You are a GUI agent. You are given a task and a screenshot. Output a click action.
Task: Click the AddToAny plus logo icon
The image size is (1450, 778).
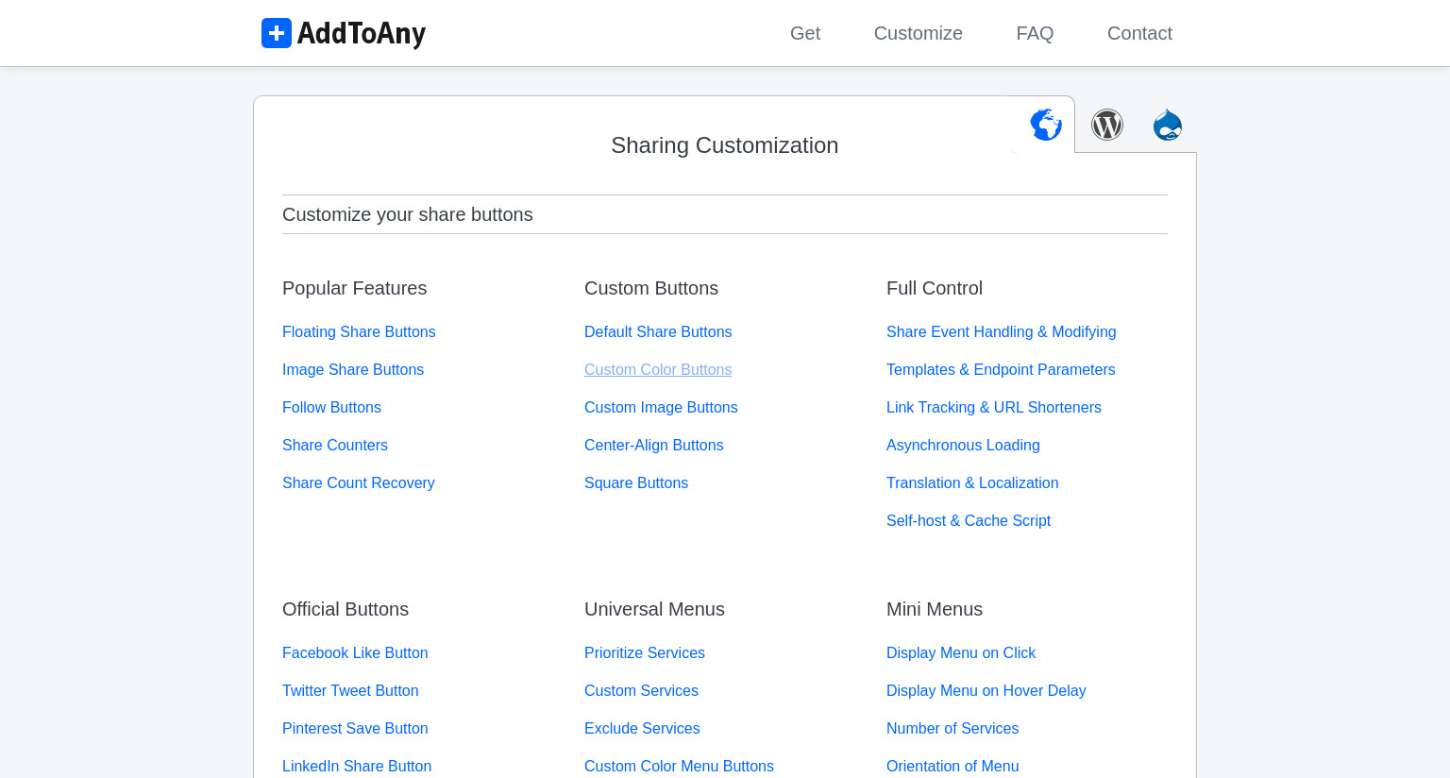pos(277,33)
